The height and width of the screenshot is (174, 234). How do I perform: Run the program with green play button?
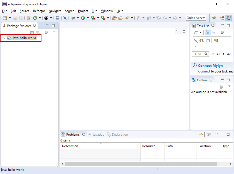click(83, 18)
